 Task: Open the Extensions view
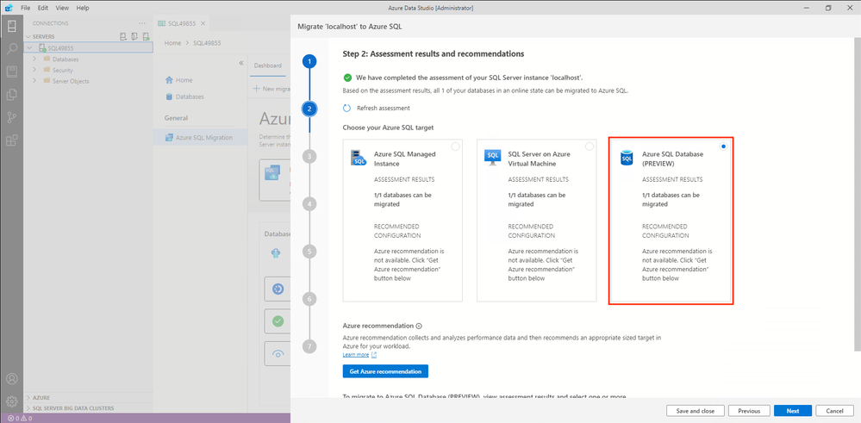click(11, 140)
